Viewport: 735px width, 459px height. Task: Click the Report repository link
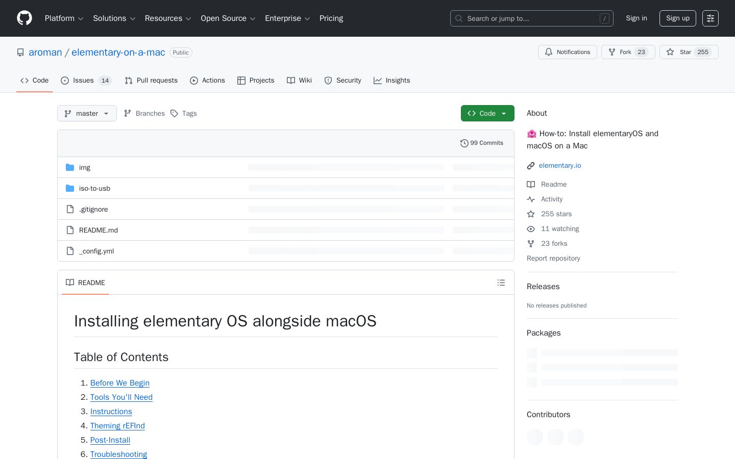[553, 259]
